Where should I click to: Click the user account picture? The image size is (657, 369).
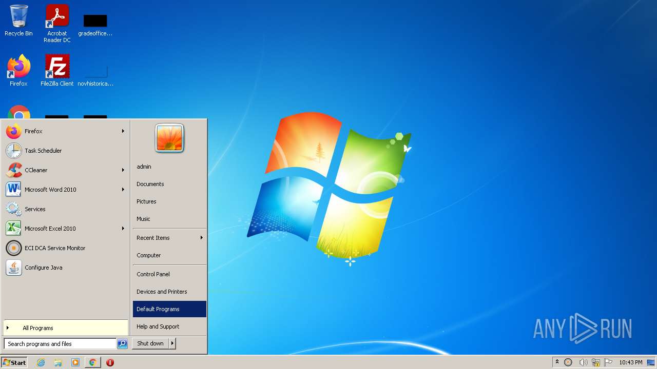pos(169,138)
